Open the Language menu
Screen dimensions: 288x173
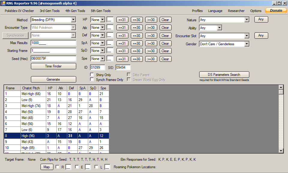click(x=215, y=11)
